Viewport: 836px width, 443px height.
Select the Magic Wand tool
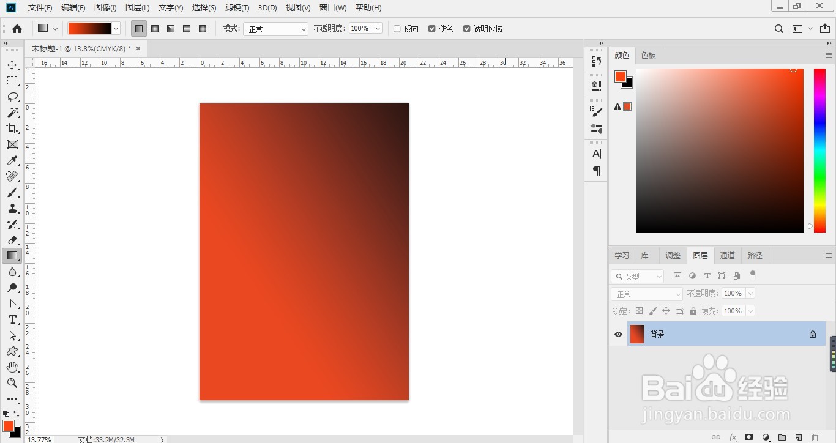click(x=12, y=113)
